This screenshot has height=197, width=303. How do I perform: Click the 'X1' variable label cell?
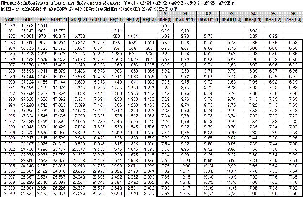185,14
